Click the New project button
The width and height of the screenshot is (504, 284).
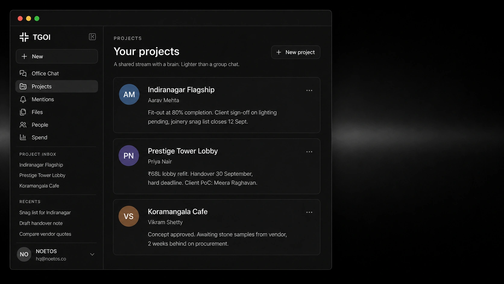(x=296, y=52)
